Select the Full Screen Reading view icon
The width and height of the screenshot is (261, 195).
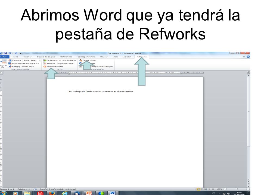pyautogui.click(x=202, y=189)
